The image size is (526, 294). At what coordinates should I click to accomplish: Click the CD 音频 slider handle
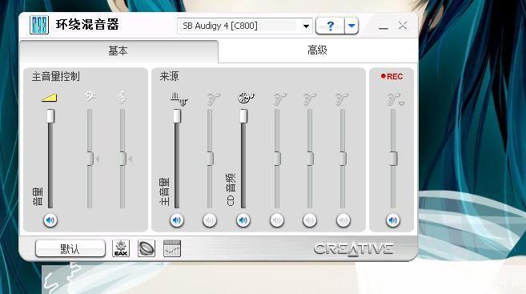pos(243,116)
